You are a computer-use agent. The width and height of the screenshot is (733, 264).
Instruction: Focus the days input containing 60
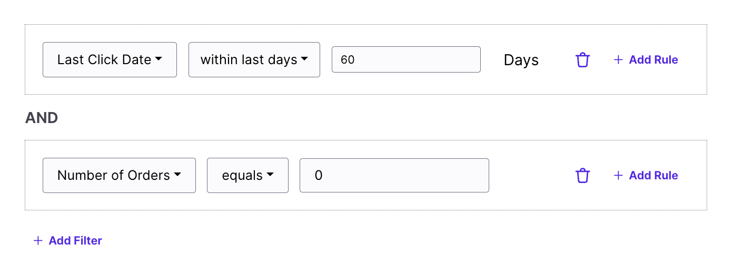point(406,60)
